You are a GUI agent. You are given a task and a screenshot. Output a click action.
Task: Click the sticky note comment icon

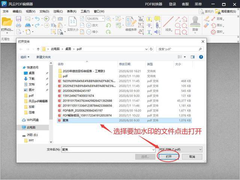(x=157, y=19)
